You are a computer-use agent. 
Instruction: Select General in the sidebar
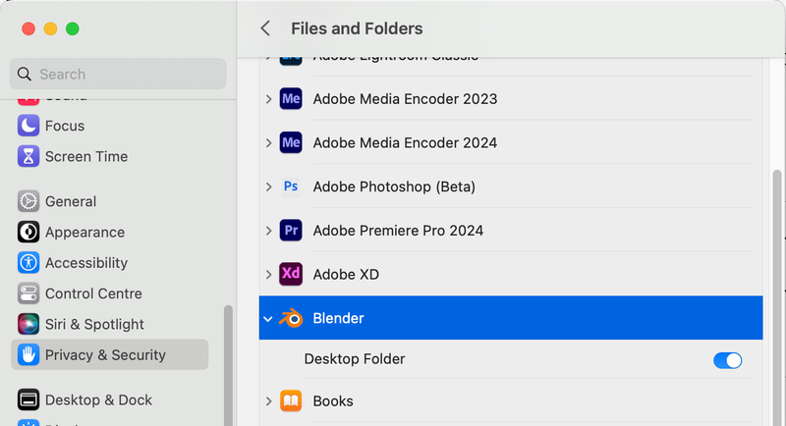71,201
